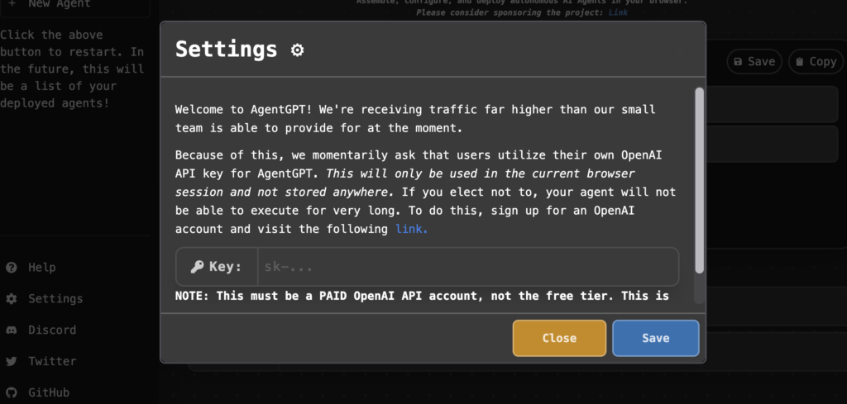Click the clipboard icon on Copy button
Screen dimensions: 847x404
pos(800,62)
